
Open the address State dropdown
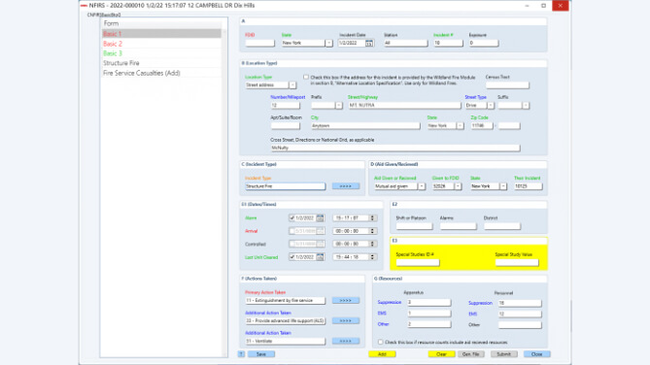(x=460, y=126)
